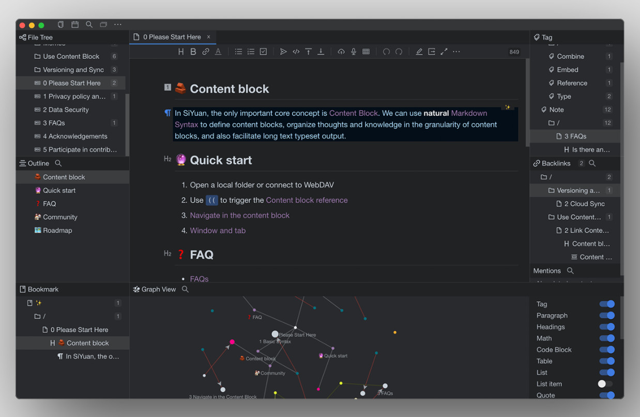Select Content block heading in Bookmark panel
This screenshot has height=417, width=640.
72,343
